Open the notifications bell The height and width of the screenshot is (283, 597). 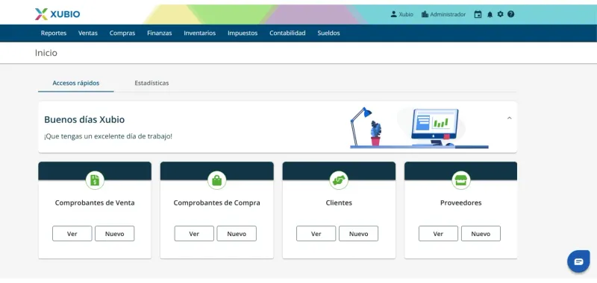[490, 14]
